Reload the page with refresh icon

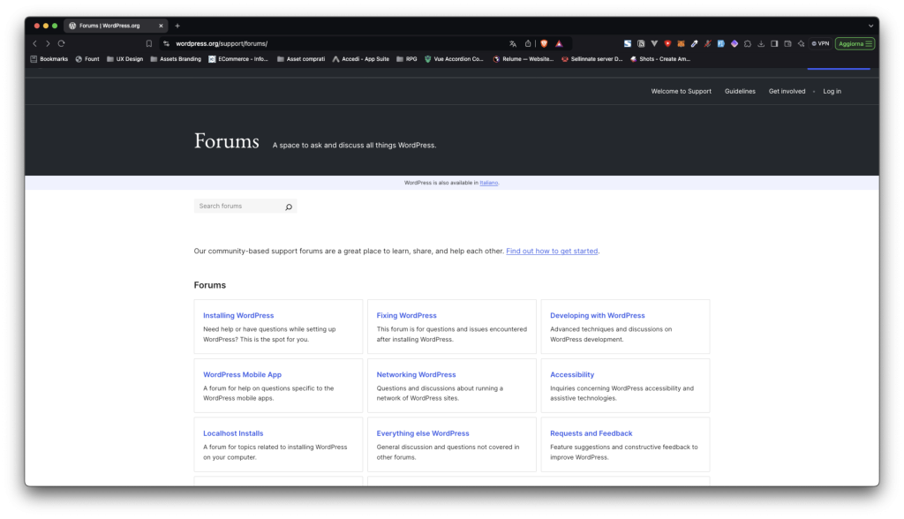pyautogui.click(x=61, y=43)
